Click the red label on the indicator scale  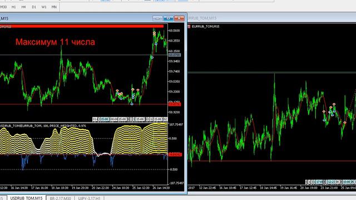(x=175, y=154)
